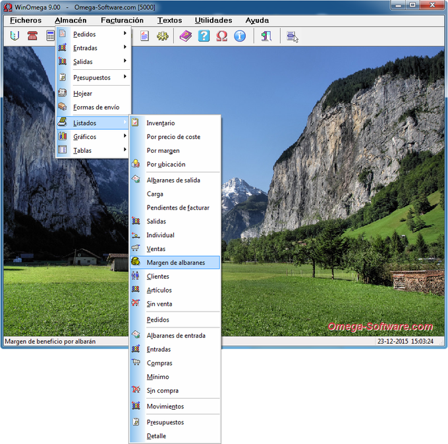448x444 pixels.
Task: Choose Albaranes de entrada listing
Action: (175, 336)
